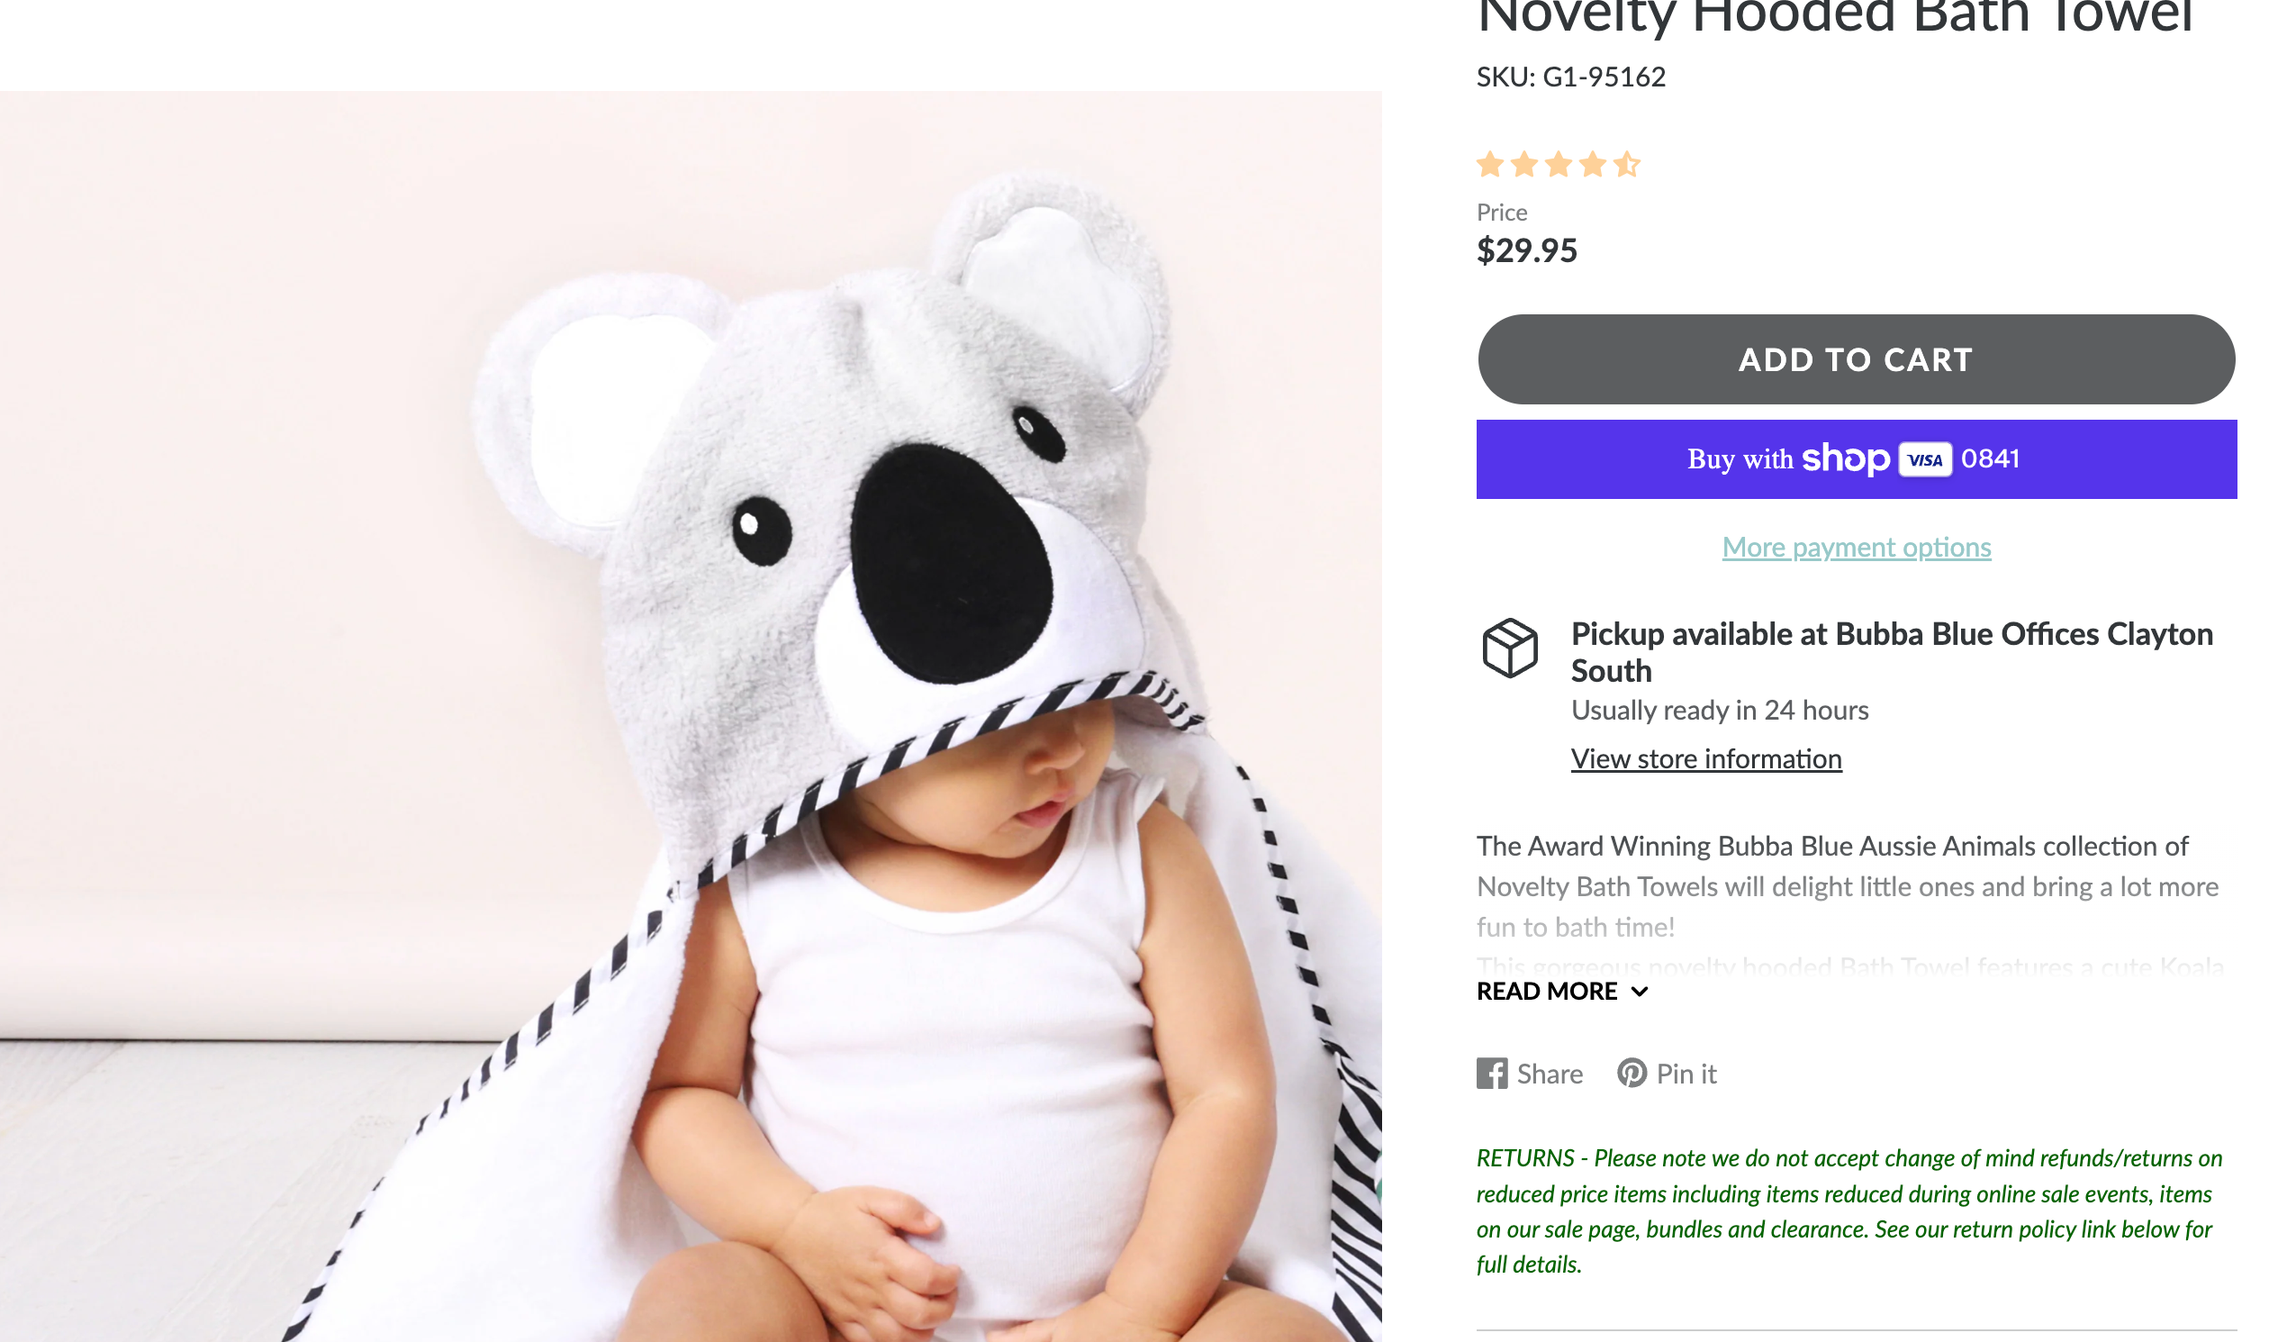
Task: Click the SKU G1-95162 text
Action: [1570, 77]
